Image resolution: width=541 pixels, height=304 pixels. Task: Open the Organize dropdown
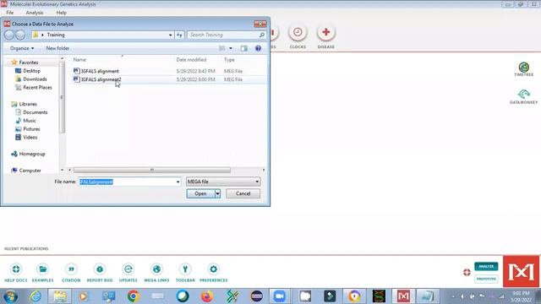coord(22,48)
